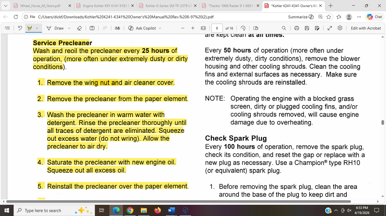
Task: Expand the highlight color dropdown arrow
Action: click(x=37, y=28)
